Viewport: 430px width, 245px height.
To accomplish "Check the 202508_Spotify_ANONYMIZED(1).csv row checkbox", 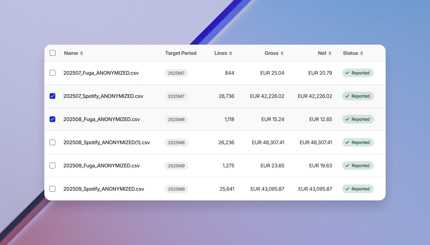I will [52, 142].
